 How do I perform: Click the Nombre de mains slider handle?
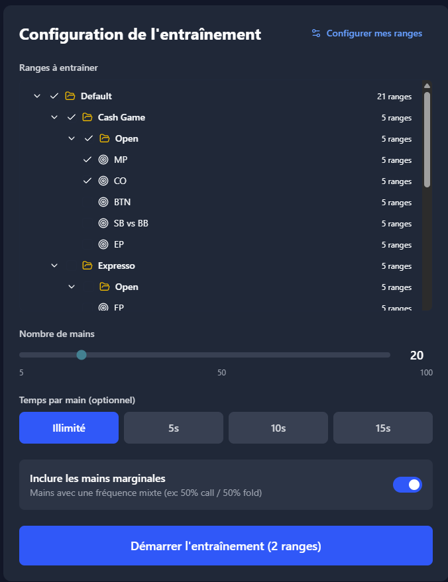coord(82,355)
